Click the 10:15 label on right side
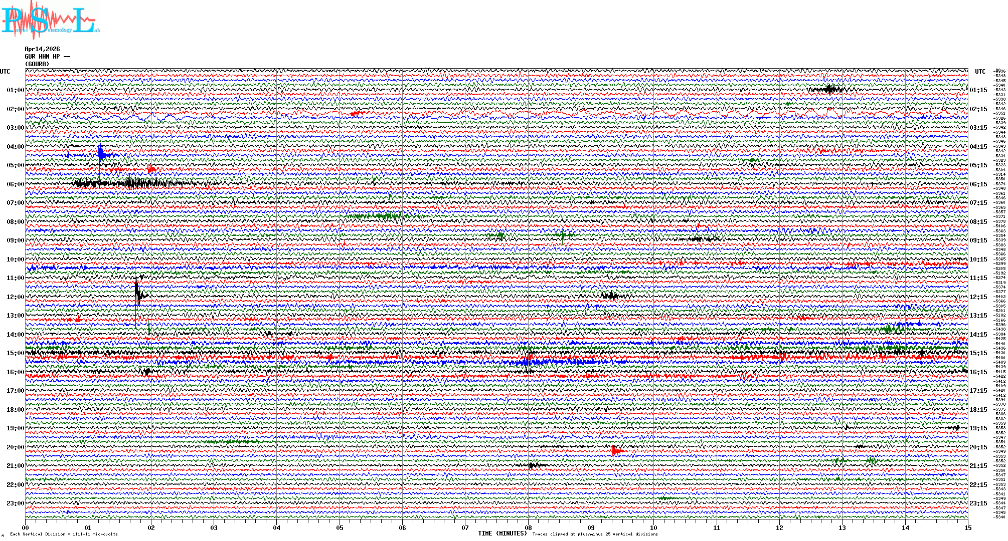Viewport: 1008px width, 541px height. (x=978, y=259)
